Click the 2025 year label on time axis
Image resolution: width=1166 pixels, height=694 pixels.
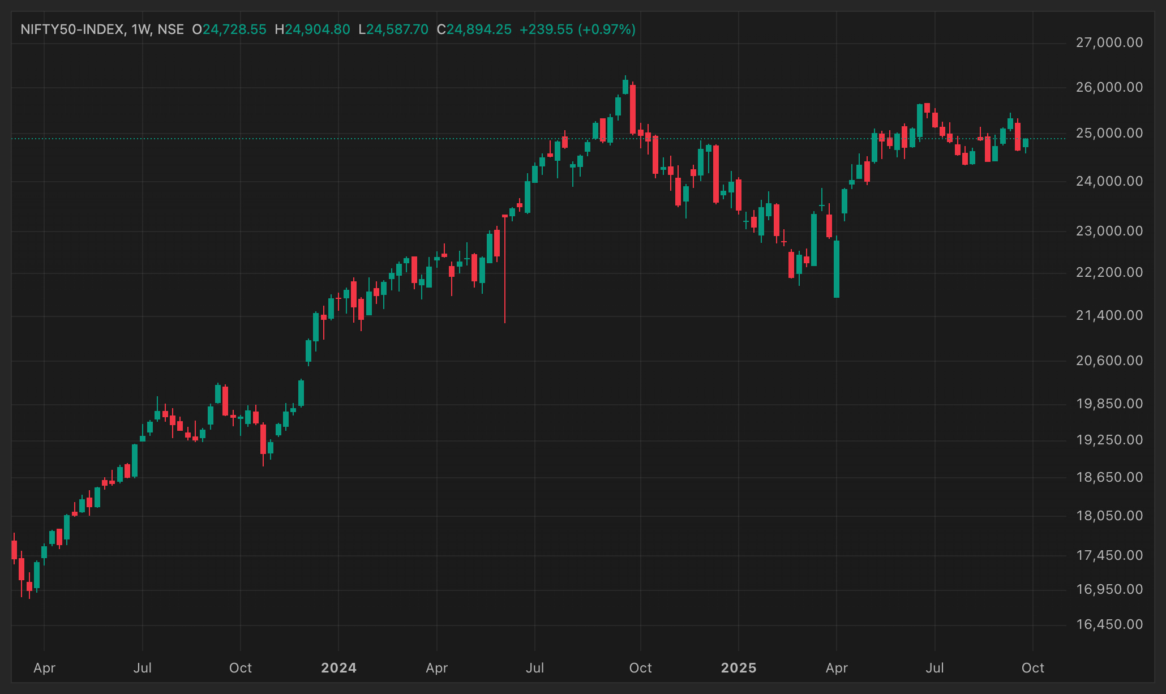point(739,668)
